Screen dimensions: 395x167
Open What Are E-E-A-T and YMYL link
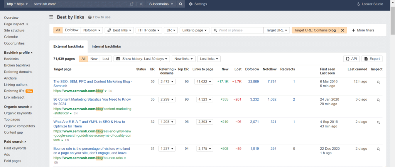click(89, 124)
